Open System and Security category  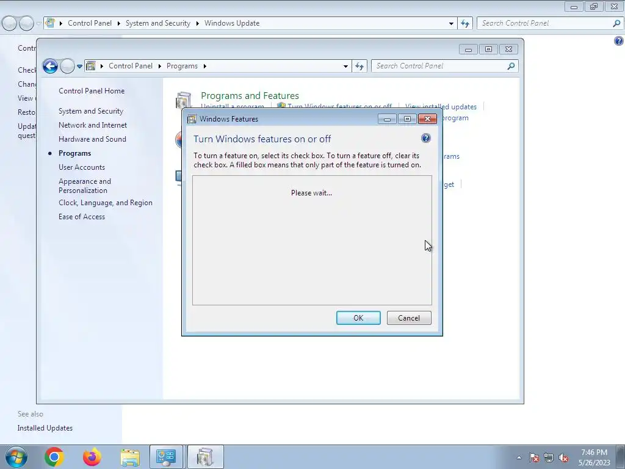(91, 111)
